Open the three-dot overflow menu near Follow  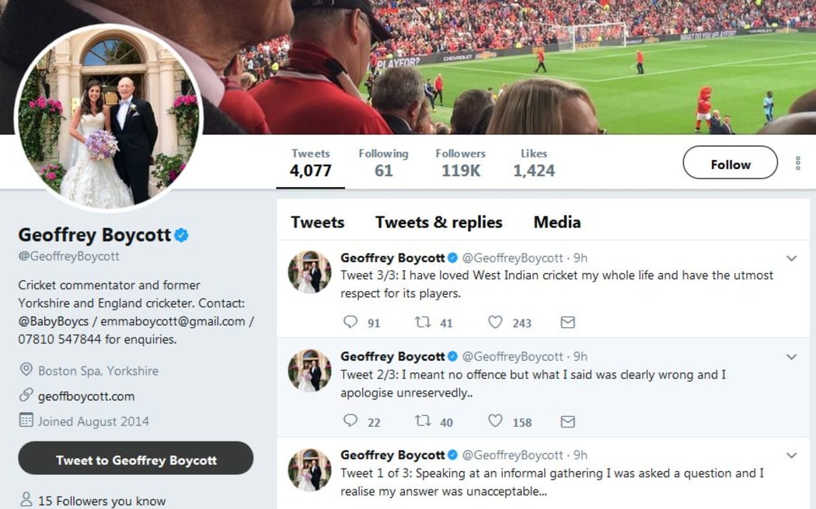(x=797, y=163)
